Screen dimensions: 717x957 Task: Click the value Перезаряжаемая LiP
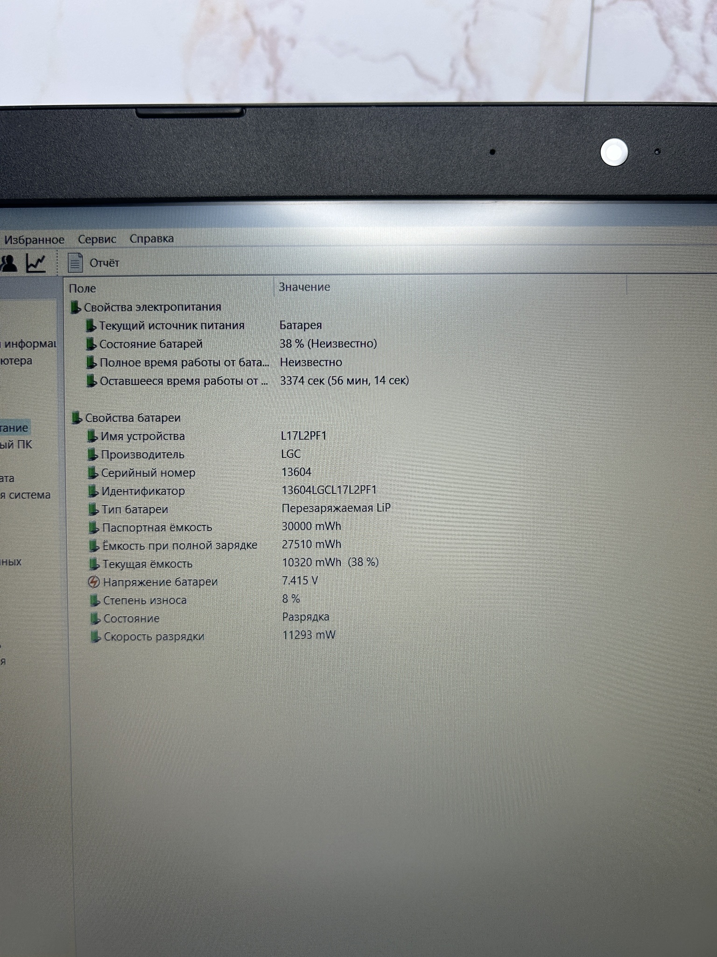[x=336, y=508]
